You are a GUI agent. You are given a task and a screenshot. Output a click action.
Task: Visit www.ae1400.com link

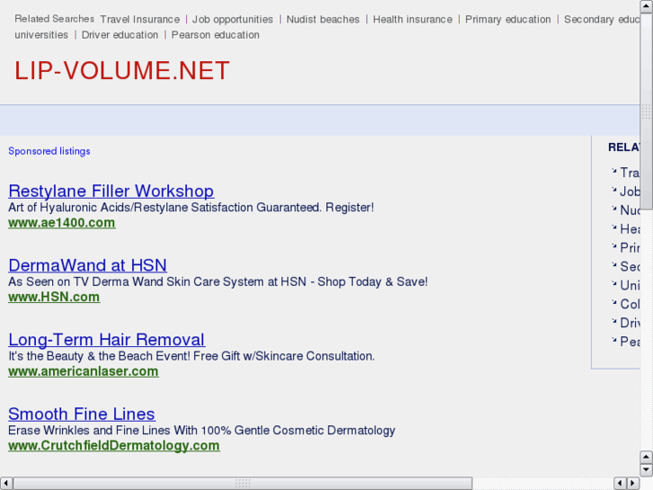62,223
